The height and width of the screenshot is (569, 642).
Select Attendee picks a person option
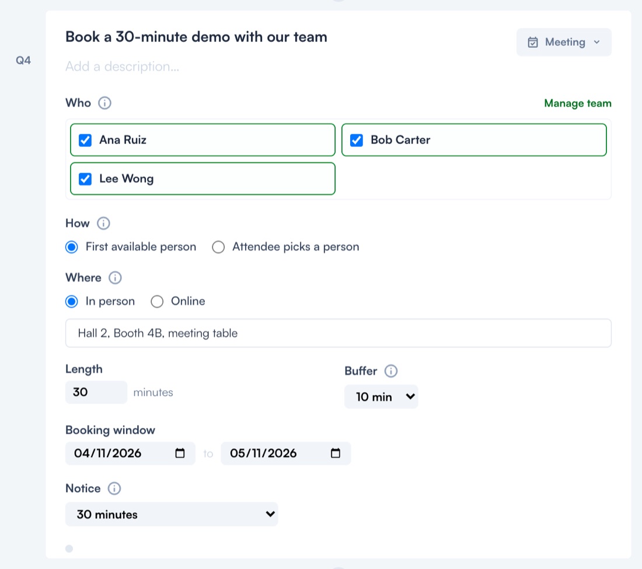click(x=218, y=247)
